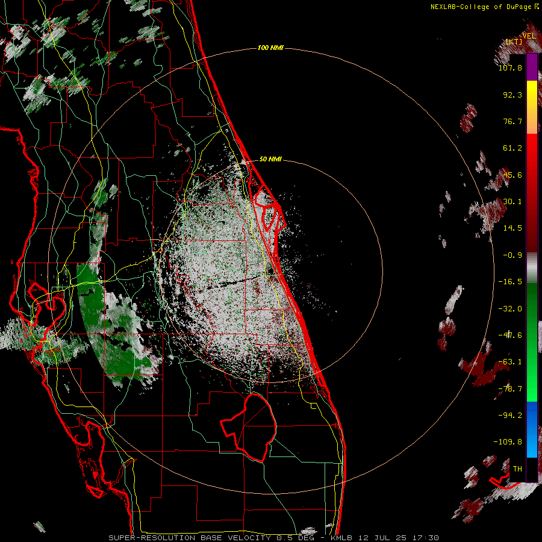Click the [KT] units label
542x542 pixels.
[x=514, y=42]
